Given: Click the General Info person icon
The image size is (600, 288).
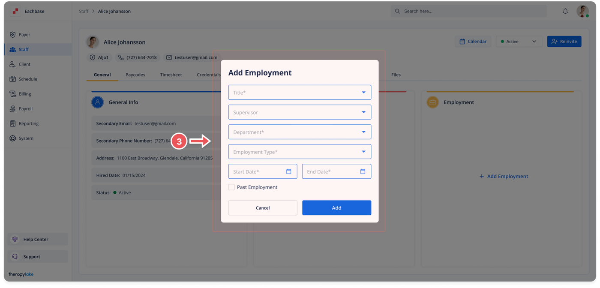Looking at the screenshot, I should tap(97, 102).
